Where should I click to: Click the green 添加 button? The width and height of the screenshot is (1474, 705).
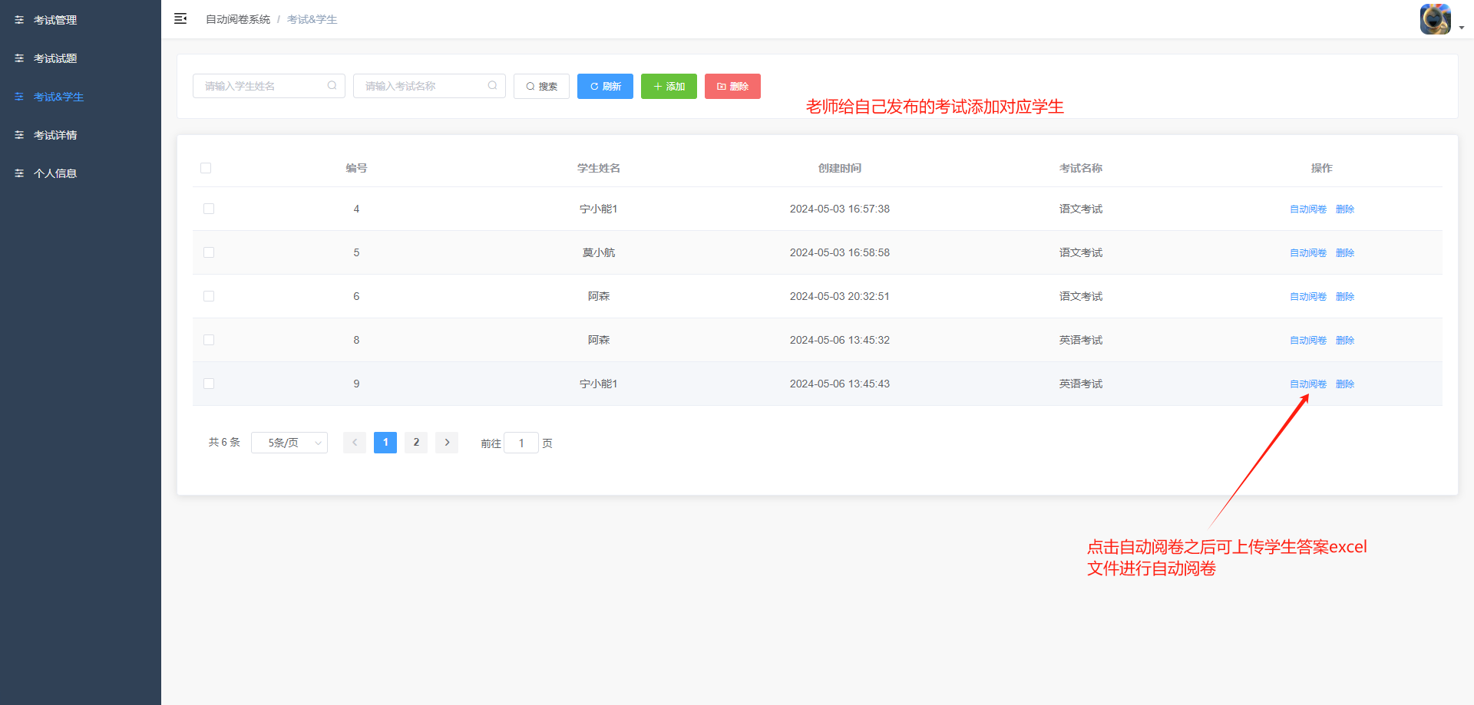[x=669, y=87]
